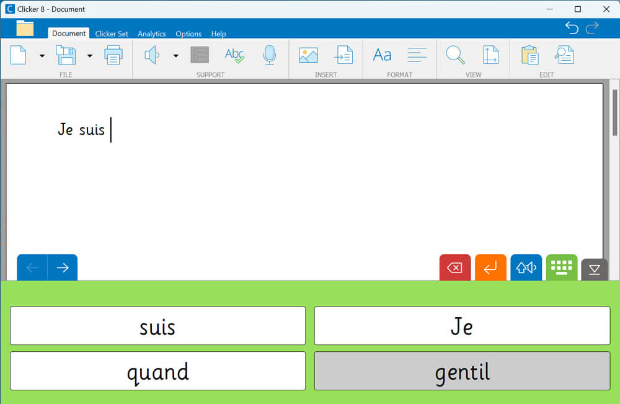This screenshot has height=404, width=620.
Task: Open the spell check Abc icon
Action: 234,55
